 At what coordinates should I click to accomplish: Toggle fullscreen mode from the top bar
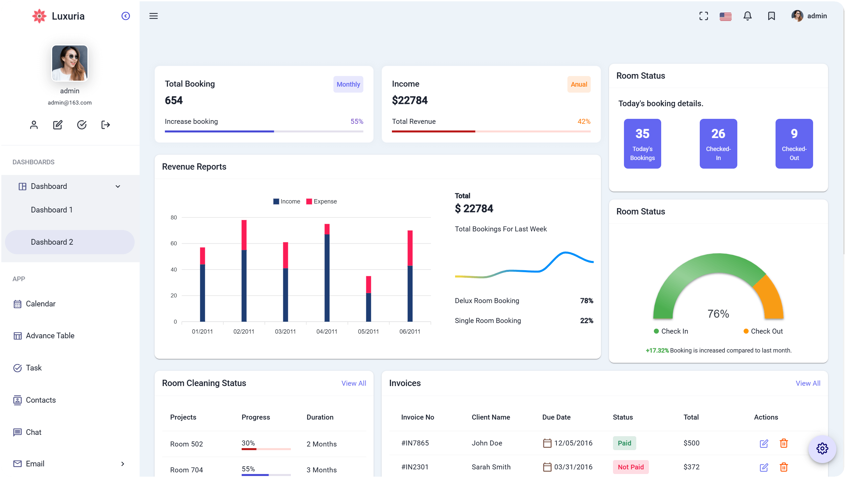tap(704, 16)
